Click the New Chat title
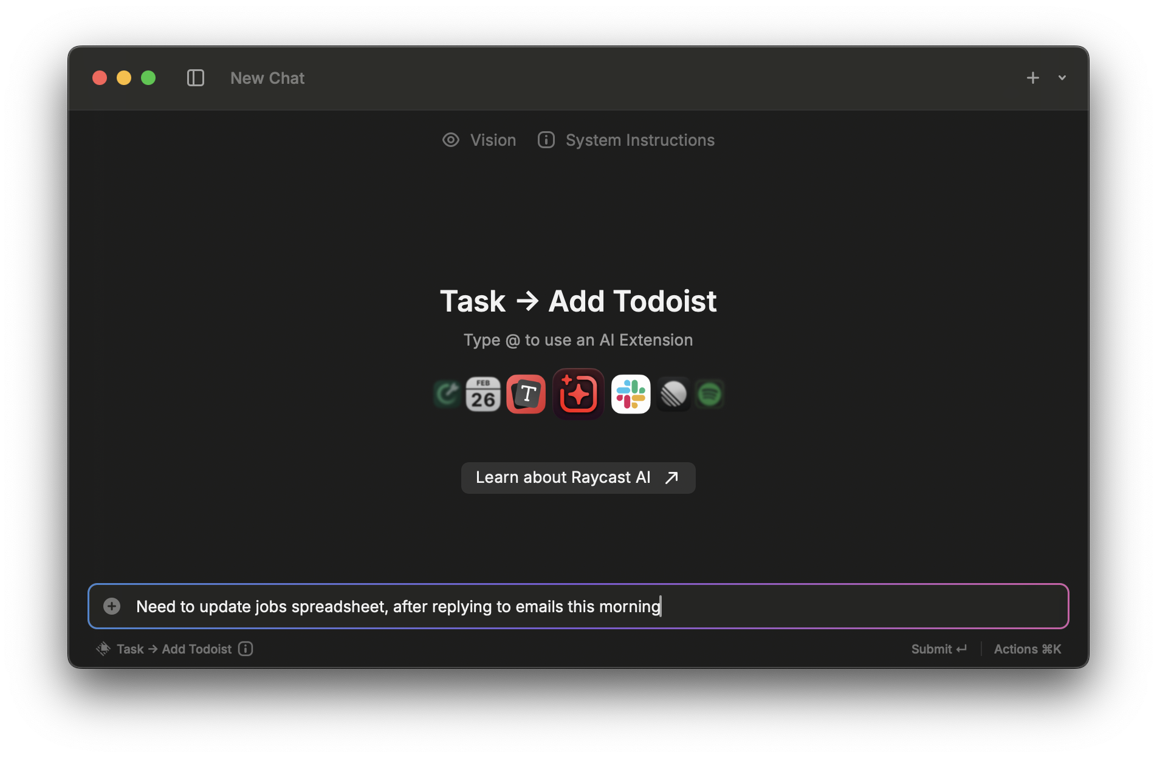Screen dimensions: 1157x758 click(x=267, y=78)
